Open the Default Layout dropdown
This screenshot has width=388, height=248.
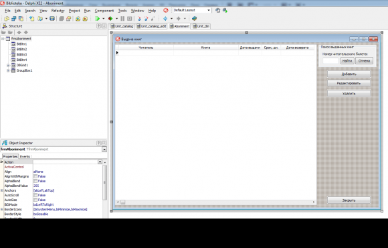click(209, 10)
